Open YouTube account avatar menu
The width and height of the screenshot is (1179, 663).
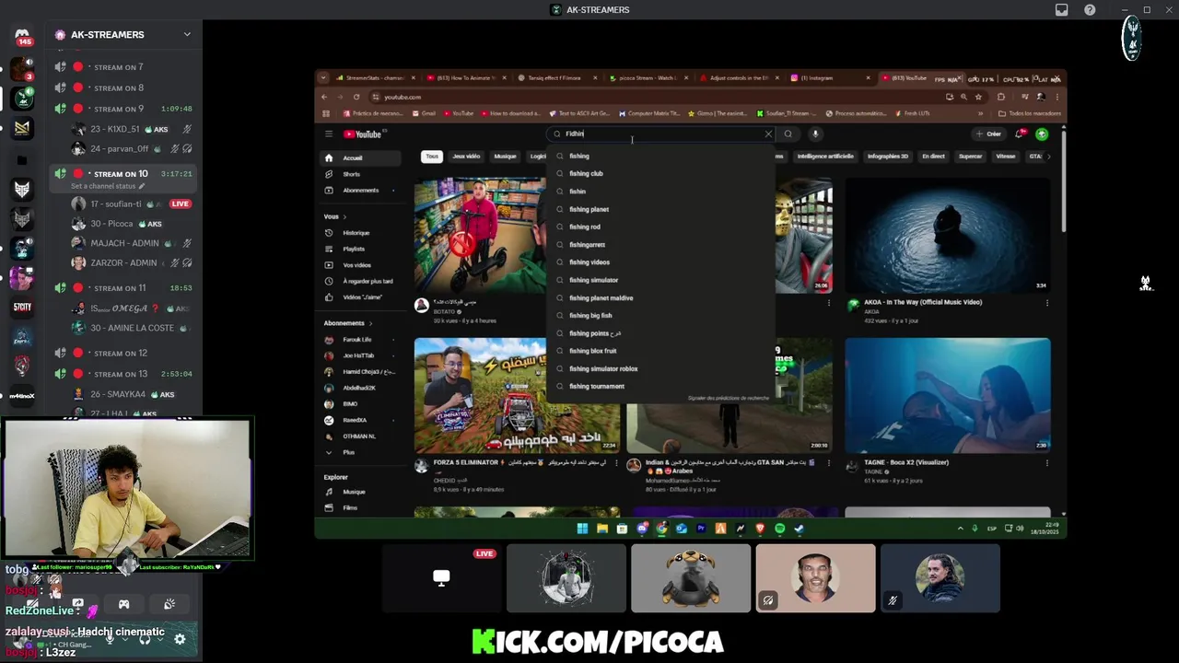[x=1042, y=134]
